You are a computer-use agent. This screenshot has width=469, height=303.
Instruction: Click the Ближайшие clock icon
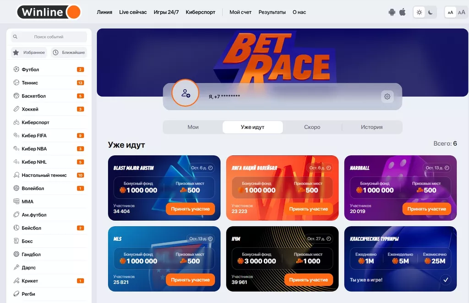point(55,53)
